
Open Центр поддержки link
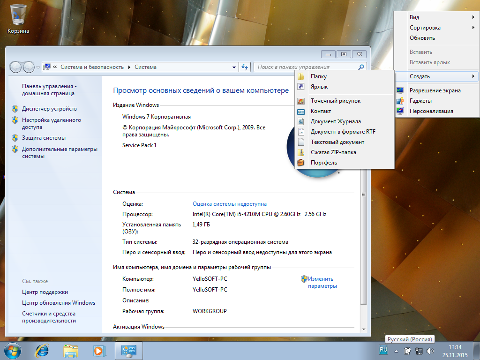pos(45,292)
